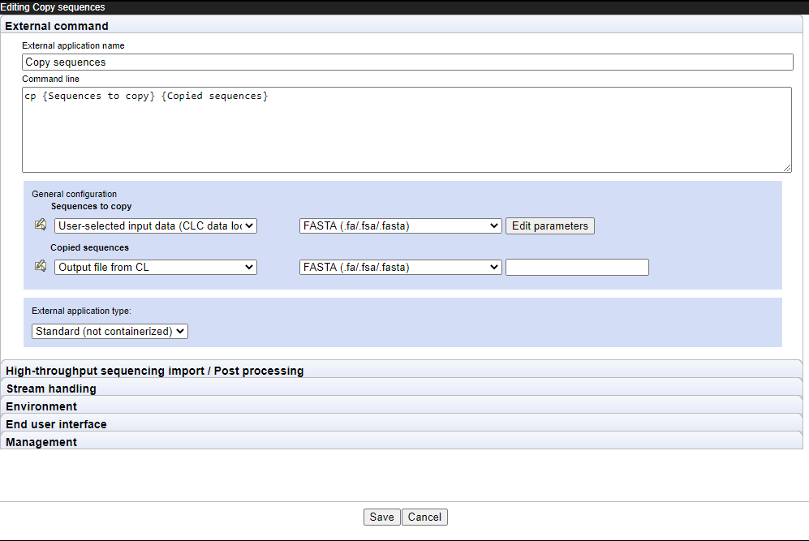Open FASTA format dropdown for Sequences to copy
The image size is (809, 541).
point(400,225)
